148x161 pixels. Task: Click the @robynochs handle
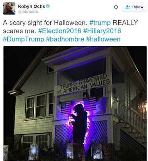[x=28, y=12]
